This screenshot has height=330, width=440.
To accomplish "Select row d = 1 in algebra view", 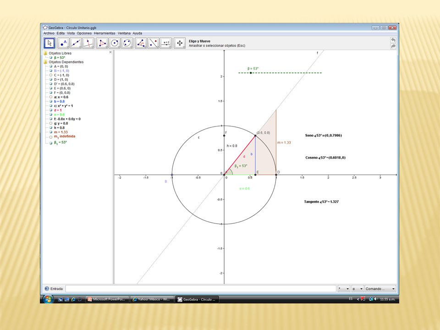I will [x=58, y=110].
